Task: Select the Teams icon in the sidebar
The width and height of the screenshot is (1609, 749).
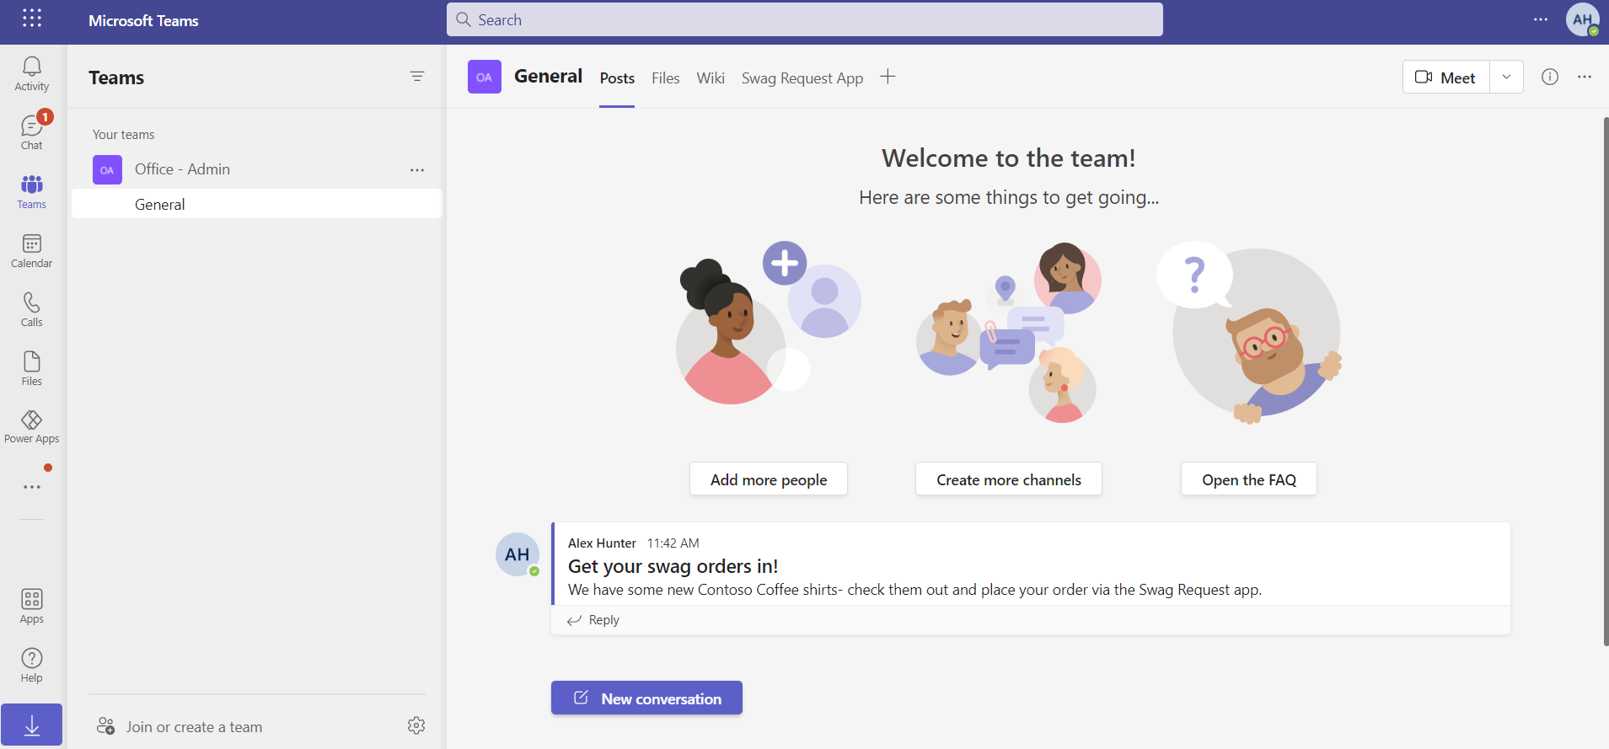Action: click(x=32, y=192)
